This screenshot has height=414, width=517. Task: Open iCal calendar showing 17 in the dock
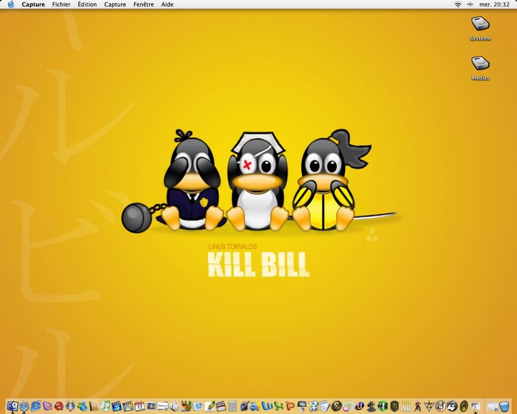pos(140,406)
